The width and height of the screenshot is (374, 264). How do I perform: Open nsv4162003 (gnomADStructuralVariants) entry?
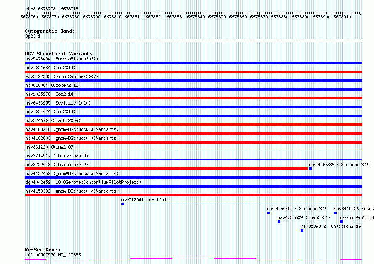[72, 138]
